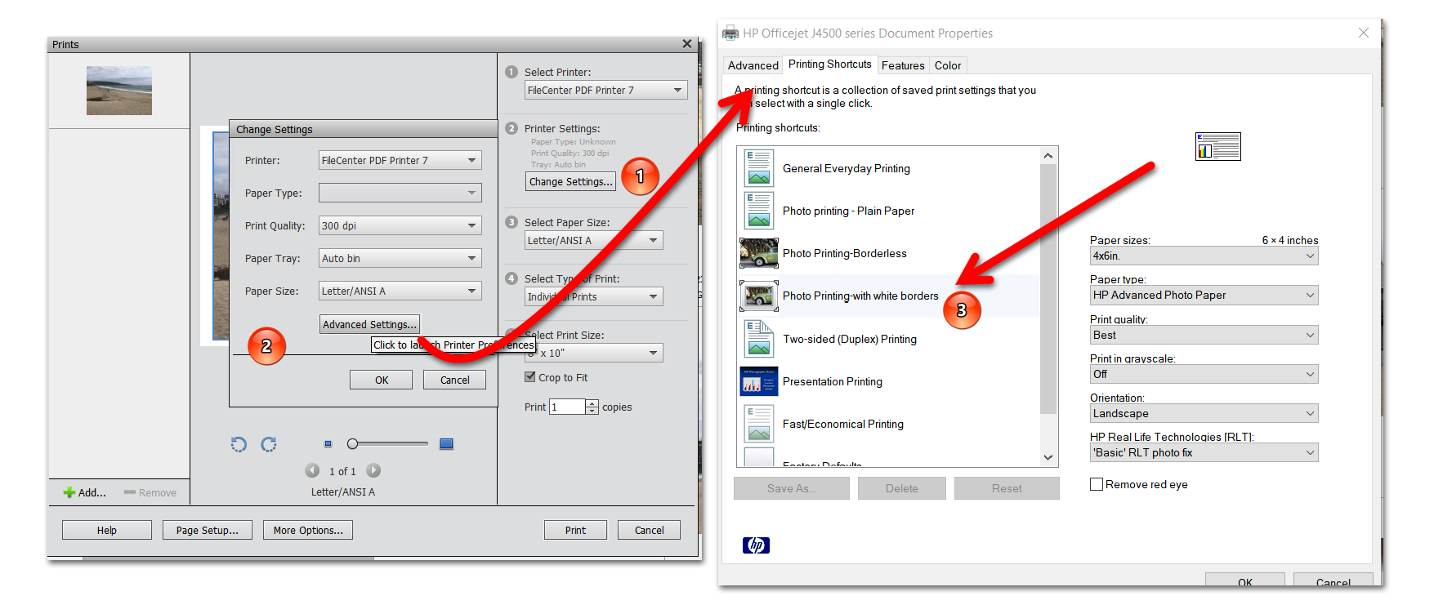The height and width of the screenshot is (605, 1434).
Task: Open Print in grayscale dropdown
Action: coord(1204,374)
